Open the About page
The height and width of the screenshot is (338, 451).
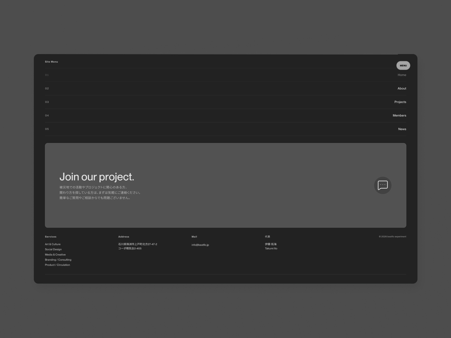[401, 88]
